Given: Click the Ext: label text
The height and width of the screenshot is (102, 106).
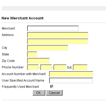Looking at the screenshot, I should pyautogui.click(x=70, y=68).
